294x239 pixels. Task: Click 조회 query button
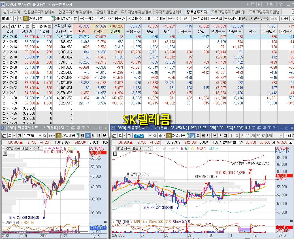(x=274, y=19)
